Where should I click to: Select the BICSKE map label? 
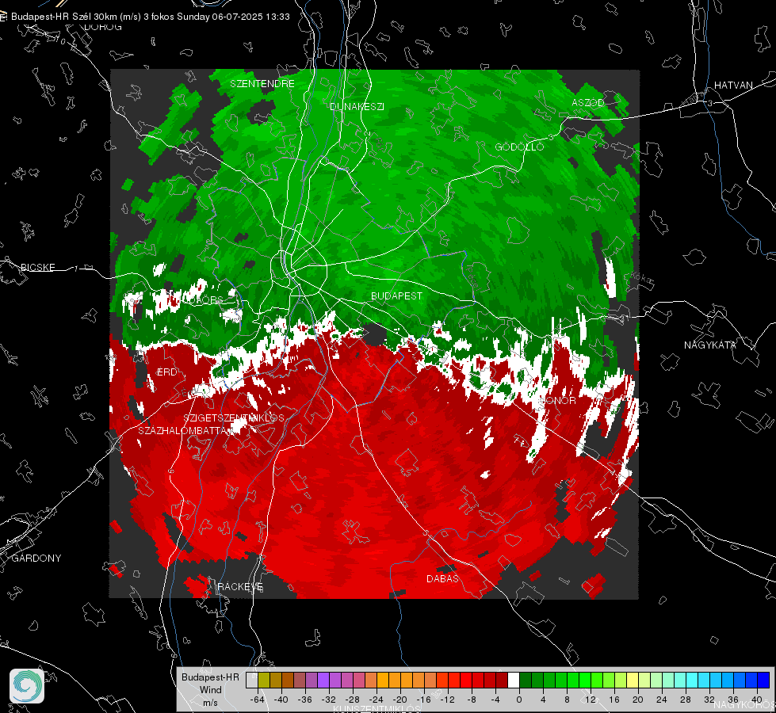[38, 267]
